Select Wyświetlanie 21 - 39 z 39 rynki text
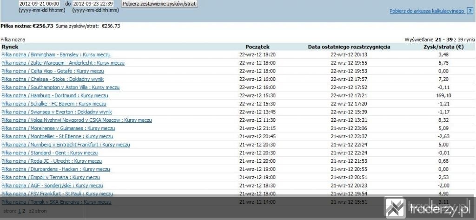476x220 pixels. click(440, 40)
